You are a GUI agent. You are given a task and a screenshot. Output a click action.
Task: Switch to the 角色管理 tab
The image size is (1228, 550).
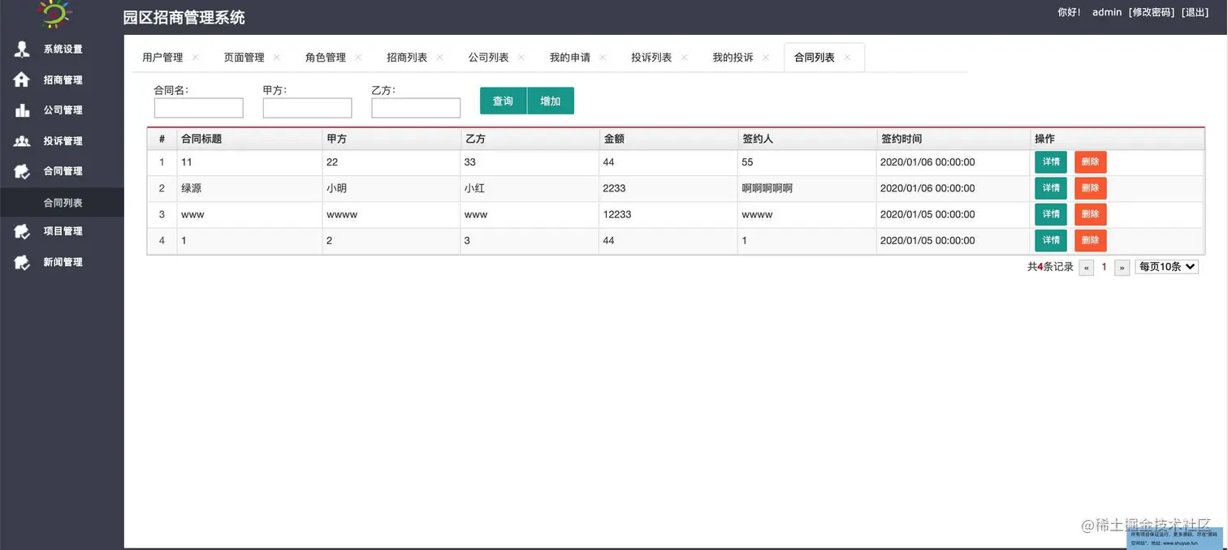tap(326, 58)
